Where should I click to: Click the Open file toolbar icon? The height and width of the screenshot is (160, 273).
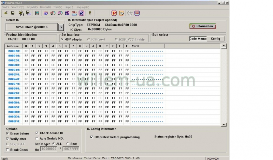(6, 13)
